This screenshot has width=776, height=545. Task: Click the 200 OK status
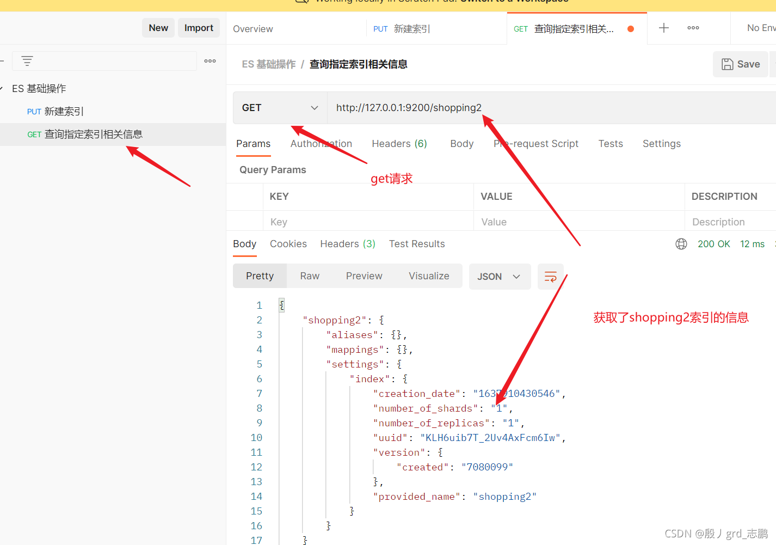(714, 244)
